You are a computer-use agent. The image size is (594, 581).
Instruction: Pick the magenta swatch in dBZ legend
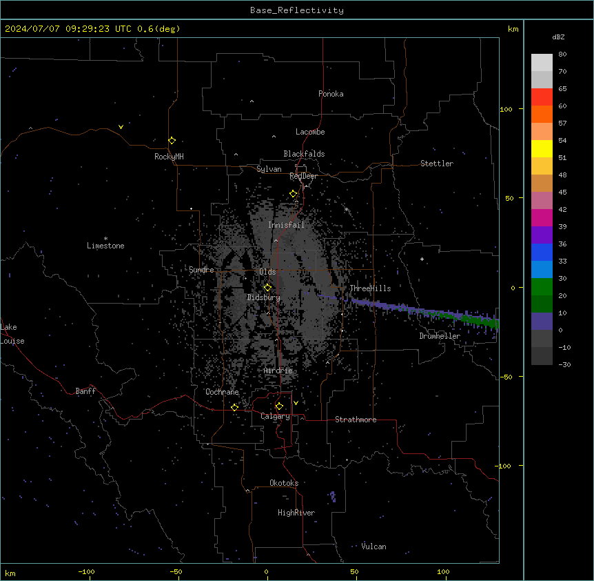pyautogui.click(x=542, y=217)
